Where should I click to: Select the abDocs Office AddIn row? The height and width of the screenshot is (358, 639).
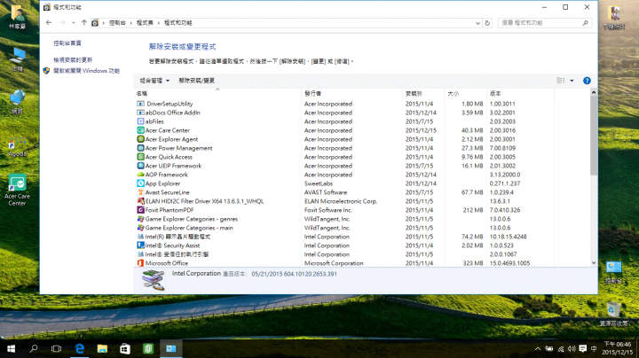pos(343,113)
